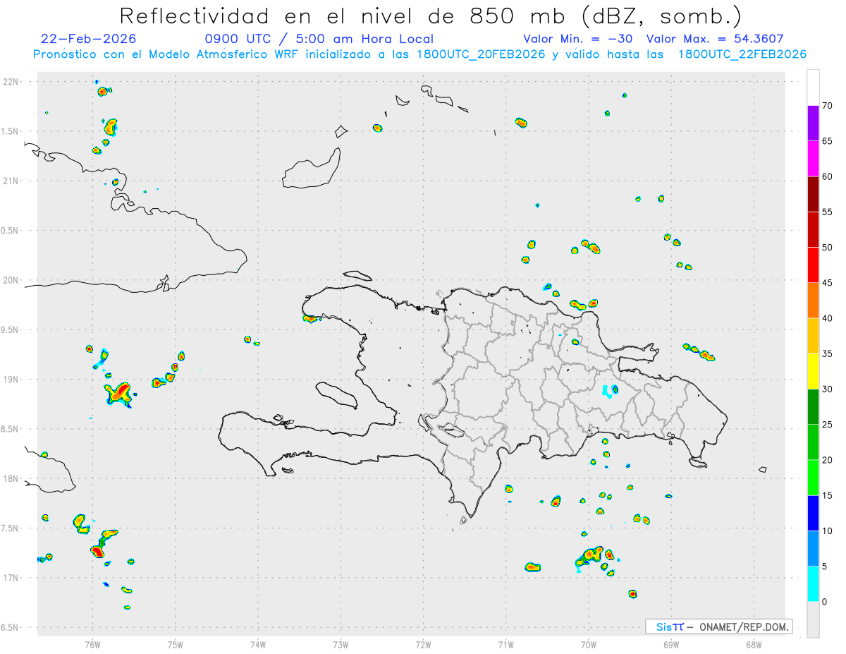Click the '70W' longitude label
Viewport: 846px width, 654px height.
pos(589,644)
